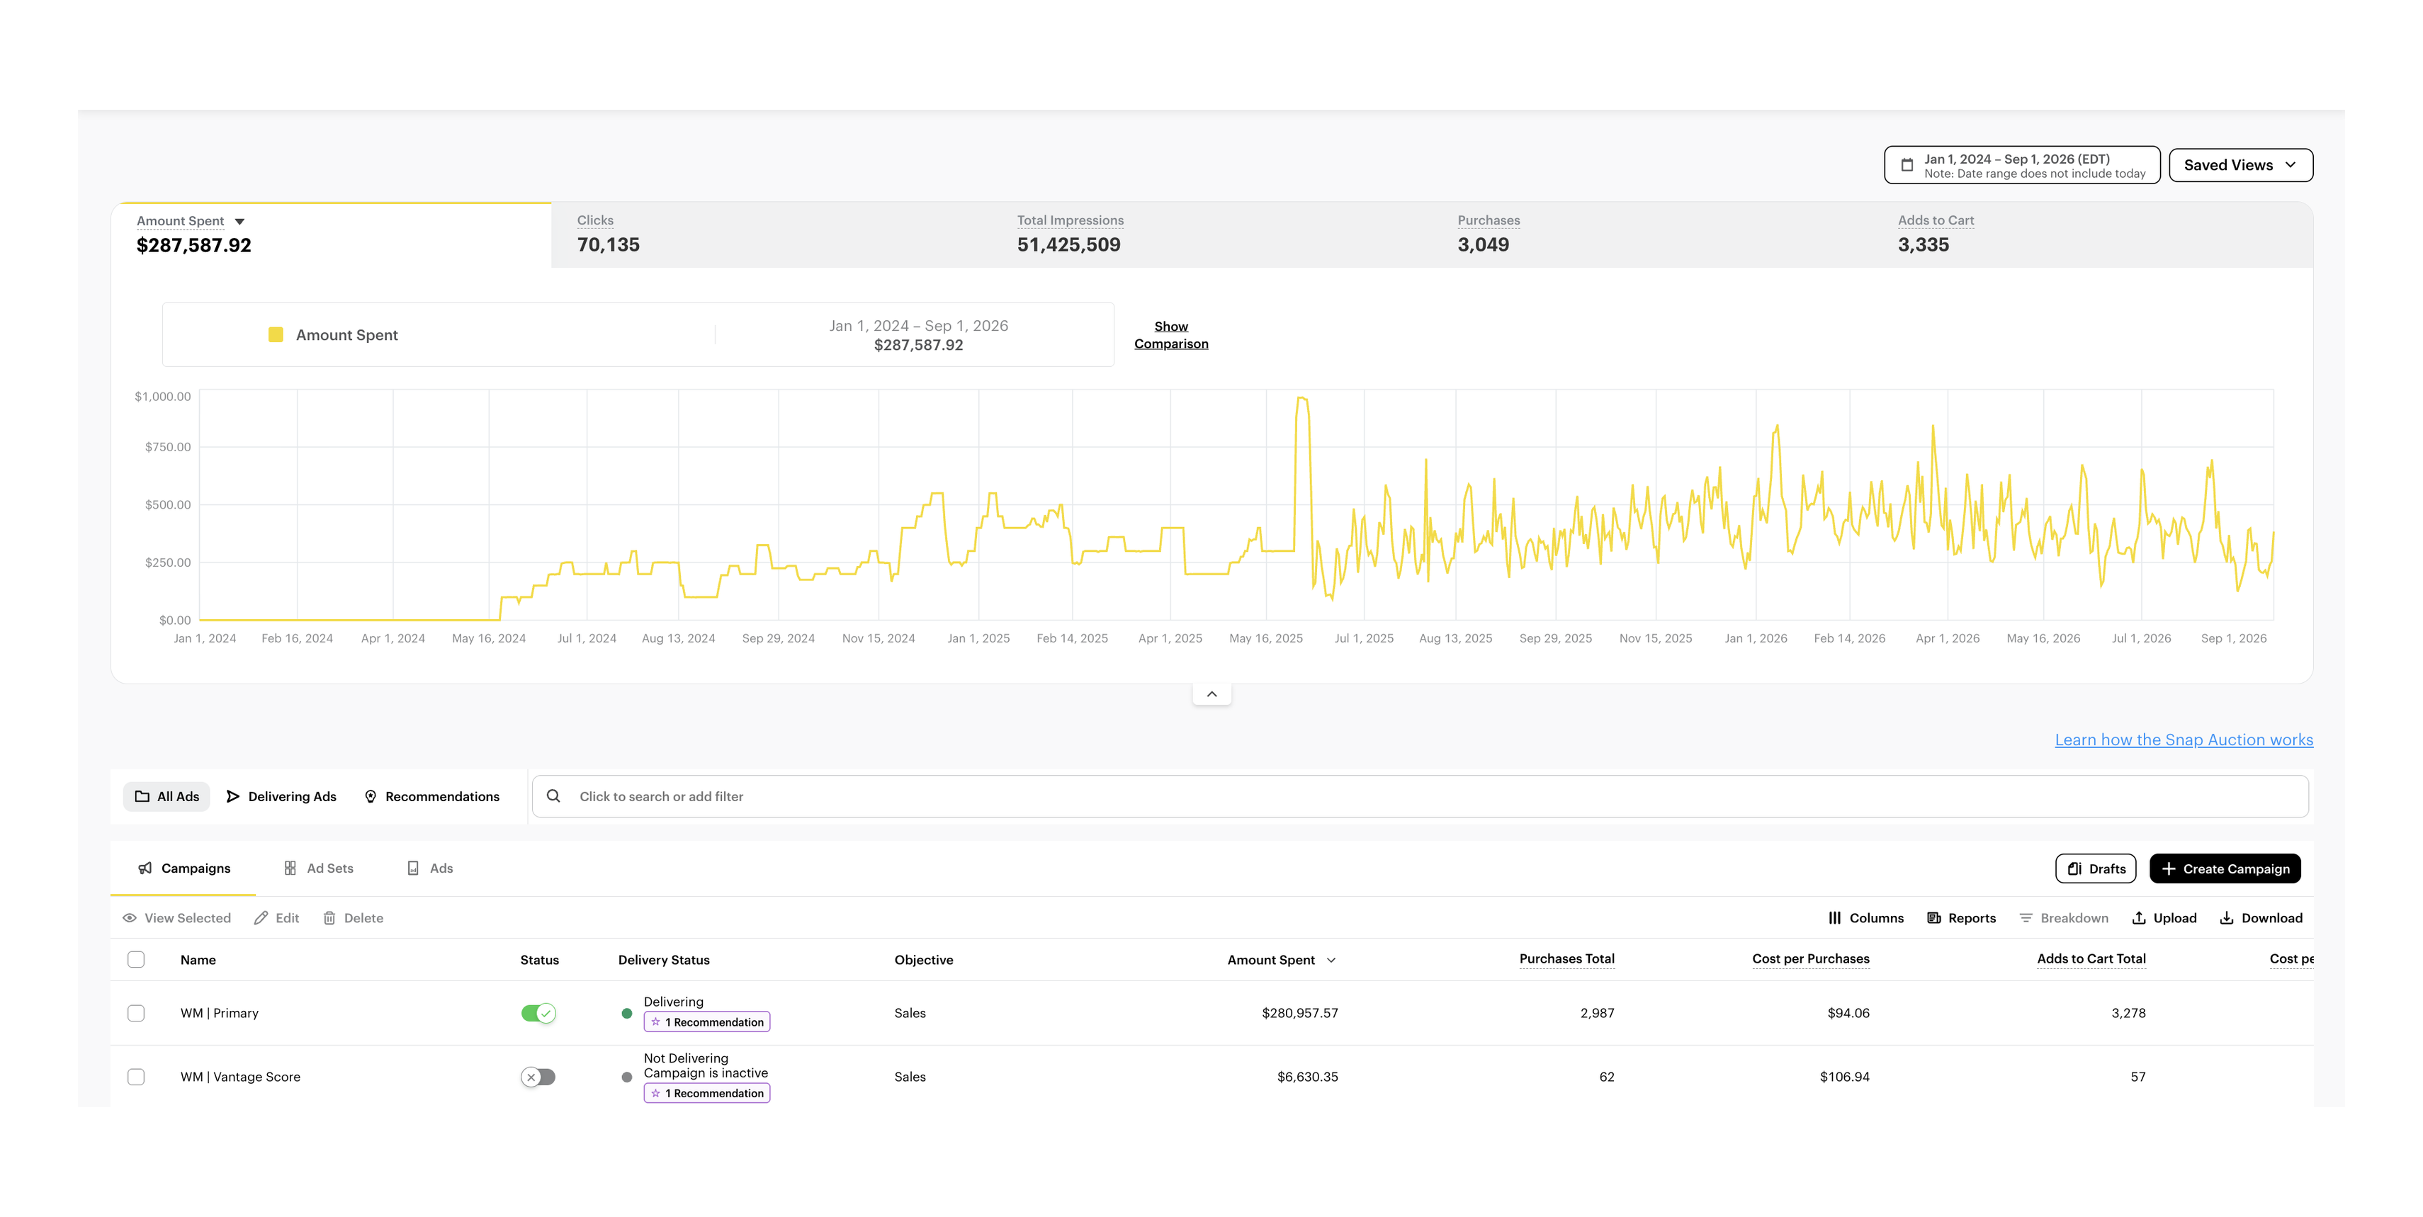The height and width of the screenshot is (1217, 2423).
Task: Click the folder icon beside All Ads
Action: [x=142, y=797]
